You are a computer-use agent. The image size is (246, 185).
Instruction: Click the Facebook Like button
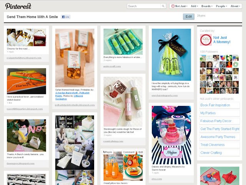point(66,17)
